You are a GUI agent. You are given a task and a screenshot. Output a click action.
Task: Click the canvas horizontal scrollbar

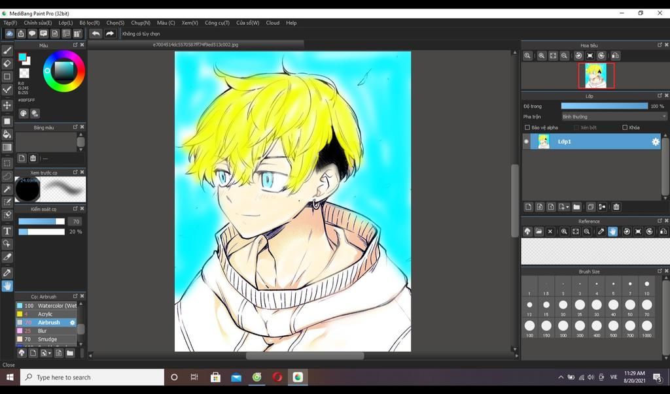point(305,355)
